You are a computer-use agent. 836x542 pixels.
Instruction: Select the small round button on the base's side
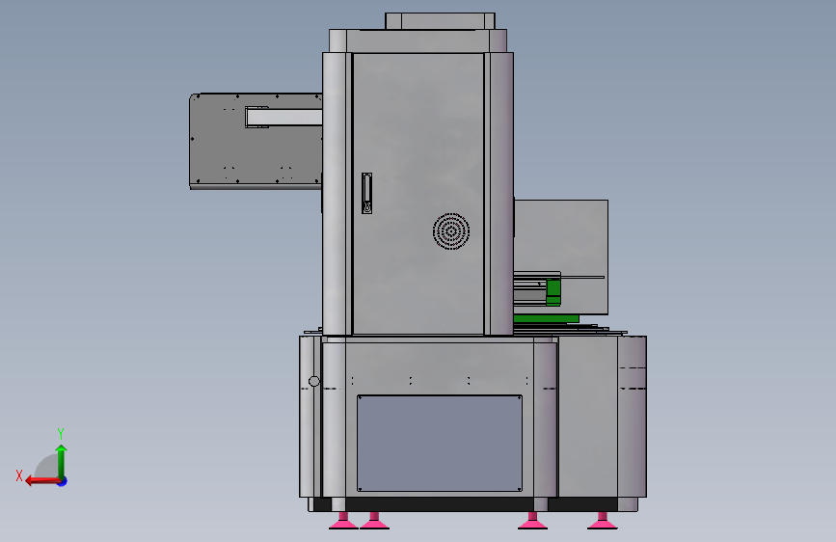point(314,381)
